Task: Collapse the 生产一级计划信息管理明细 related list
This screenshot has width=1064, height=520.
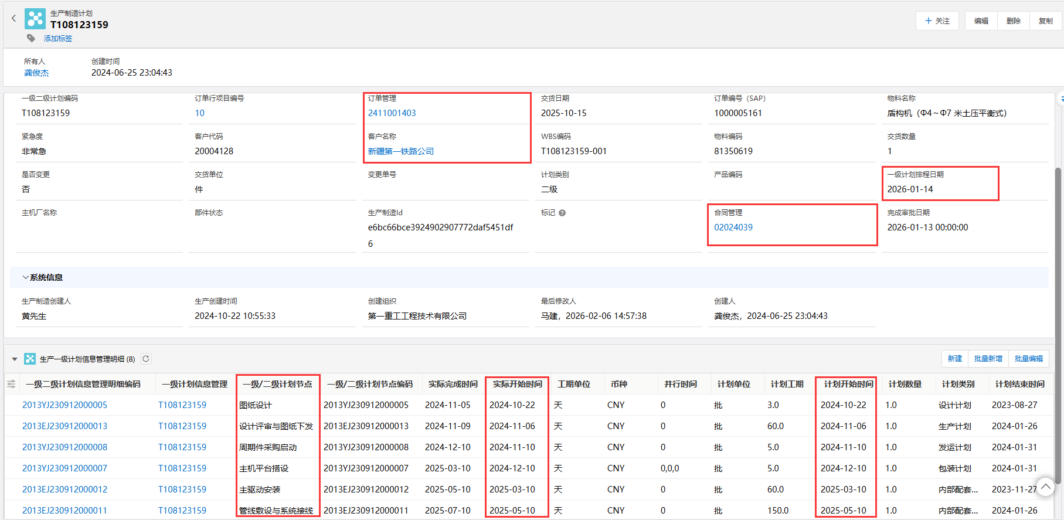Action: tap(15, 359)
